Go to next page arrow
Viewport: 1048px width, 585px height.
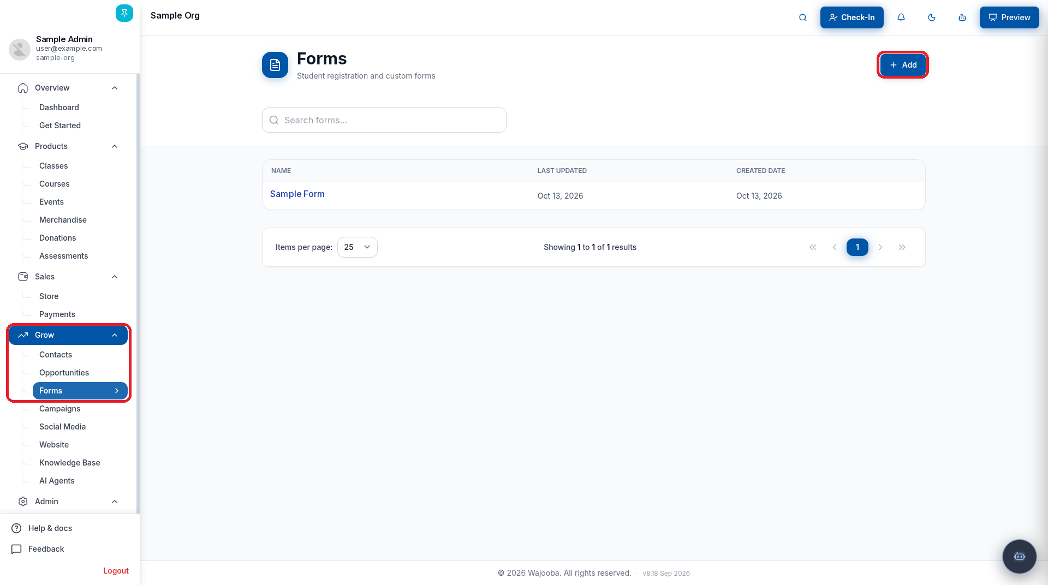coord(880,247)
